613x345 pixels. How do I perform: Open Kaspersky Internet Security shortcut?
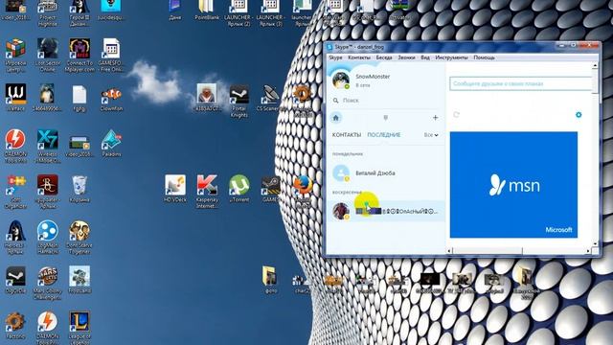coord(207,192)
